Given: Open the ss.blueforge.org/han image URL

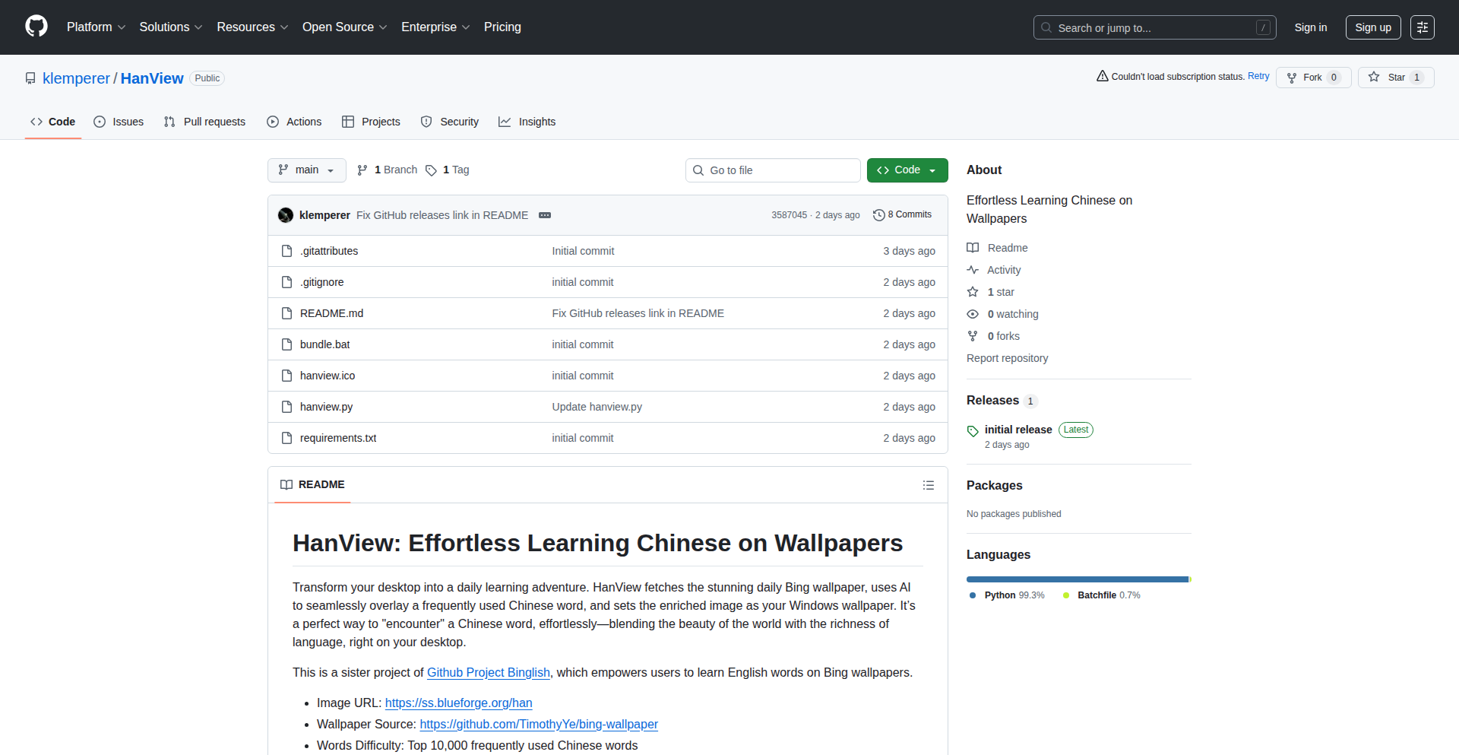Looking at the screenshot, I should pos(458,703).
